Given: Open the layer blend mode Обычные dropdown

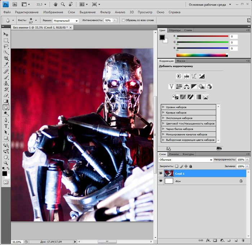Looking at the screenshot, I should [x=185, y=160].
